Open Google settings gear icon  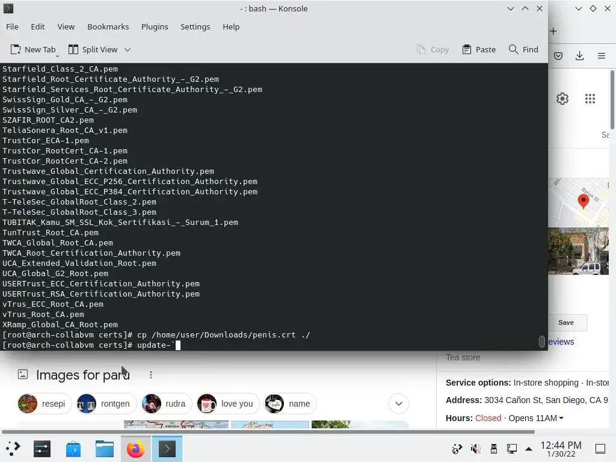562,99
